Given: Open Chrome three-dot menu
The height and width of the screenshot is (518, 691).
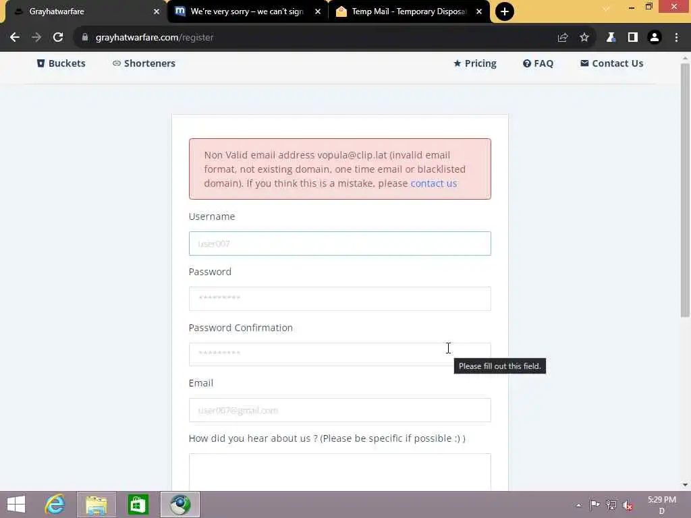Looking at the screenshot, I should (676, 38).
